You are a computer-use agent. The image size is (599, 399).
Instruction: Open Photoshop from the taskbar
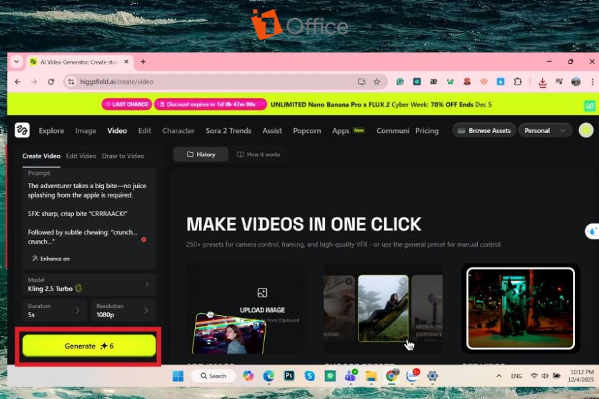(290, 376)
